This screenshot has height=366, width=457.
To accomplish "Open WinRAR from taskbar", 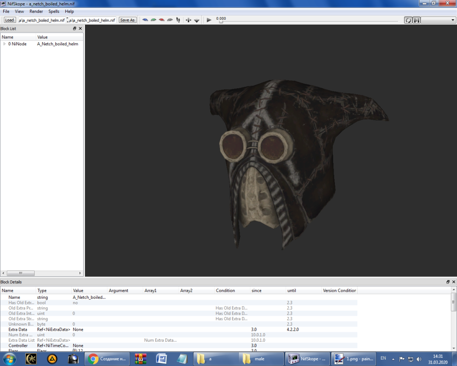I will tap(140, 359).
